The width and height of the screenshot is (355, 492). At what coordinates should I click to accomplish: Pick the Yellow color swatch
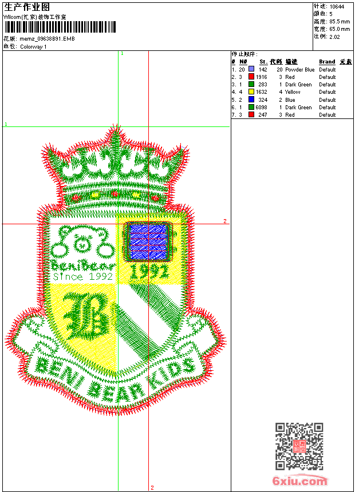(x=251, y=92)
